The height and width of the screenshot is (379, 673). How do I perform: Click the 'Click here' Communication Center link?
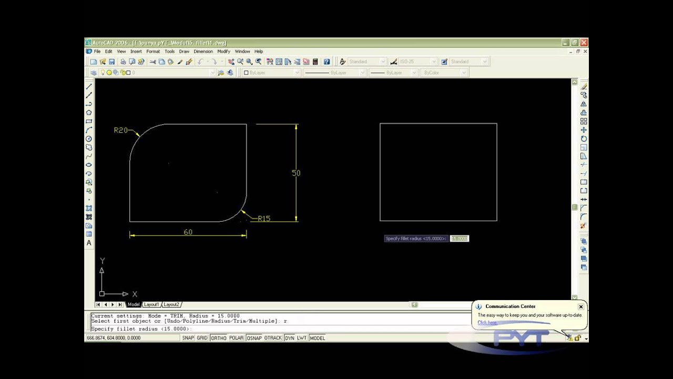pos(487,322)
